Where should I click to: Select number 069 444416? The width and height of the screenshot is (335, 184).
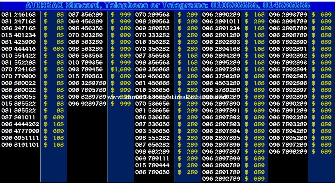point(19,49)
